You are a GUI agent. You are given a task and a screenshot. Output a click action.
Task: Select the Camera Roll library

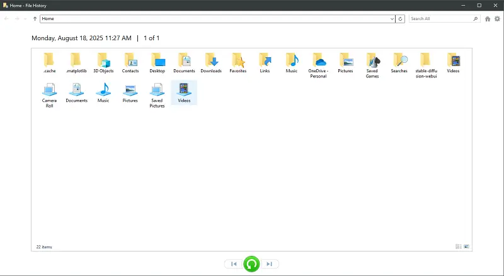click(x=49, y=94)
